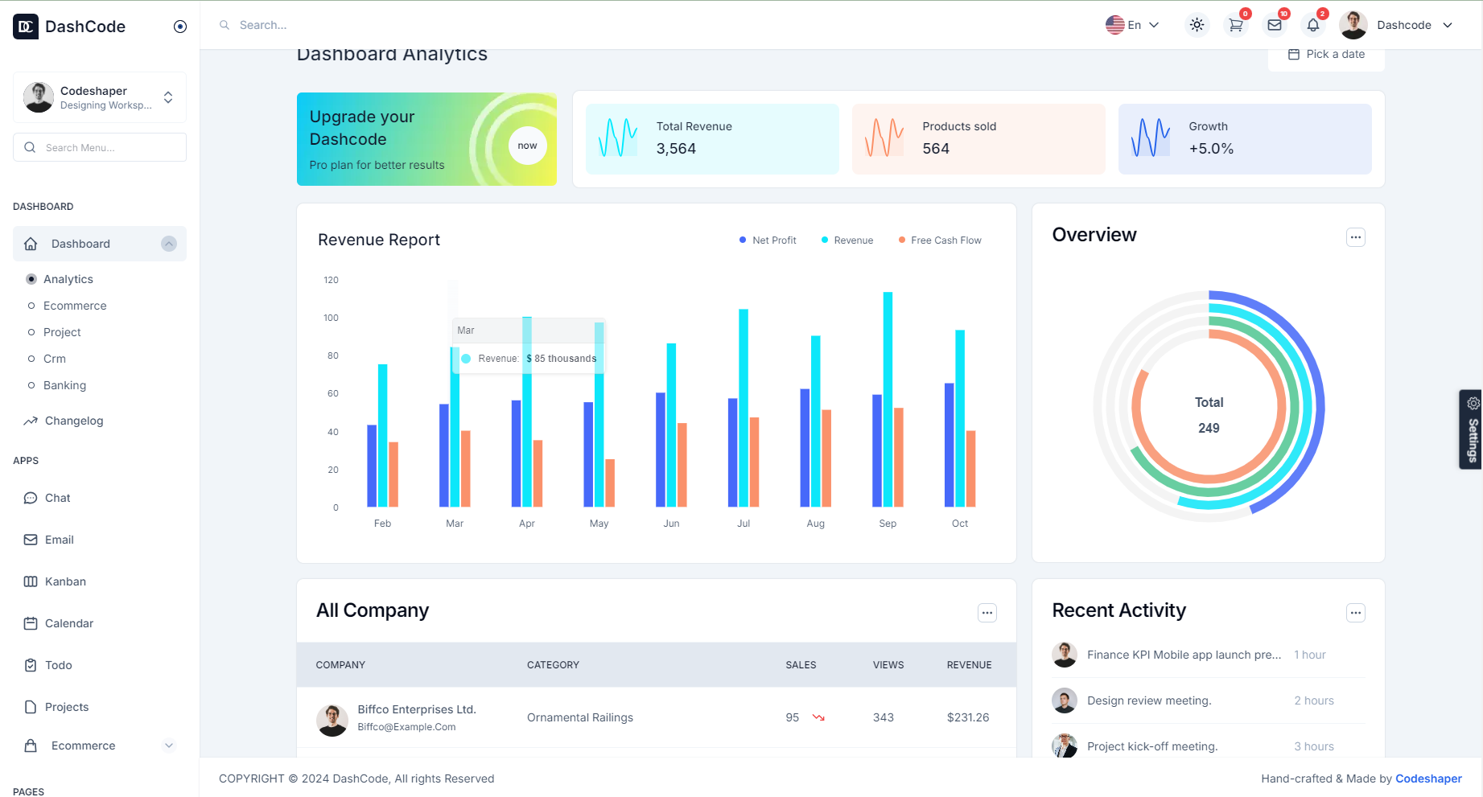Image resolution: width=1483 pixels, height=797 pixels.
Task: Collapse the Dashboard menu chevron
Action: [169, 244]
